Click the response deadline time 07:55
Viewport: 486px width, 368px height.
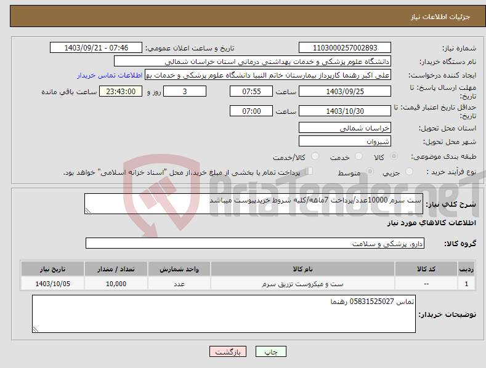[251, 91]
